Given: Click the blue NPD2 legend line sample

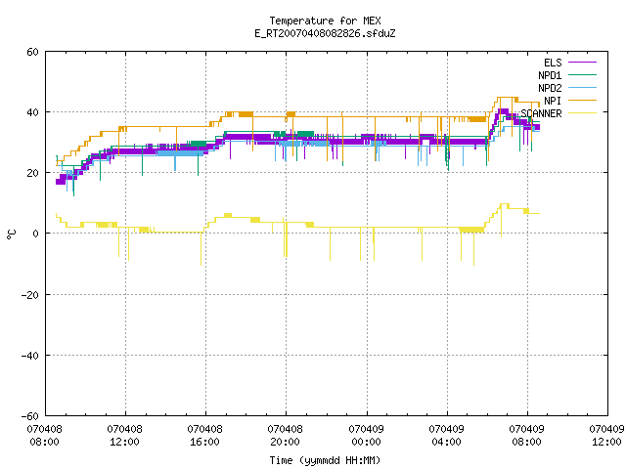Looking at the screenshot, I should tap(583, 88).
